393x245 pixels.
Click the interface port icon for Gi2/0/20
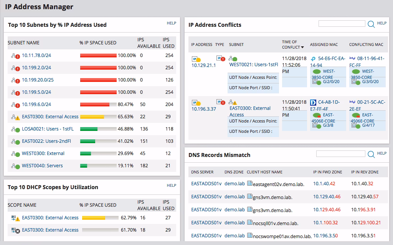pyautogui.click(x=315, y=82)
